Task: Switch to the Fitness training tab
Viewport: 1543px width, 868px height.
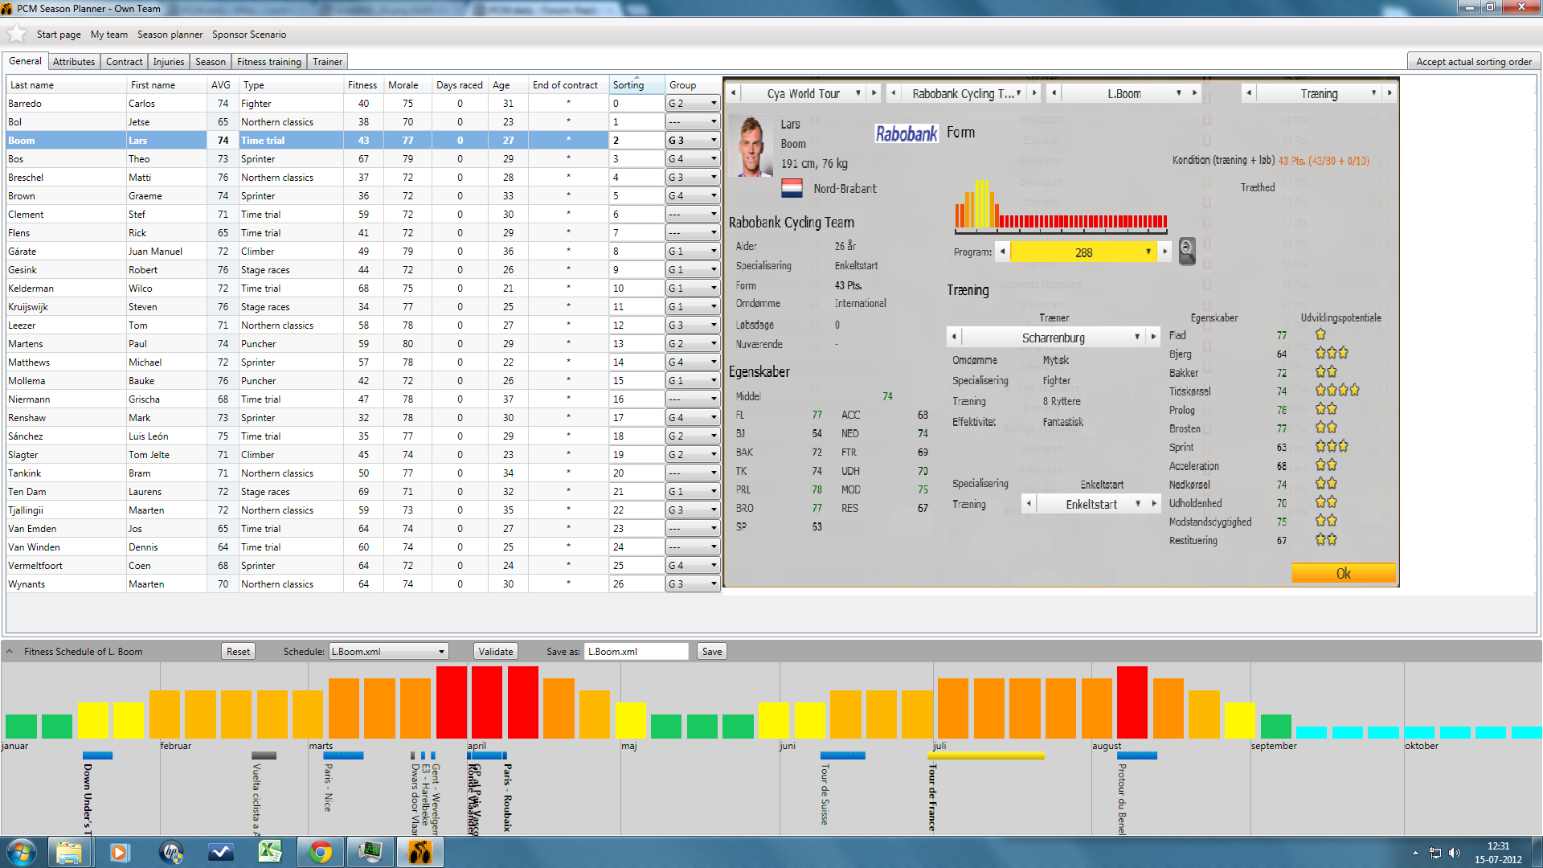Action: 268,62
